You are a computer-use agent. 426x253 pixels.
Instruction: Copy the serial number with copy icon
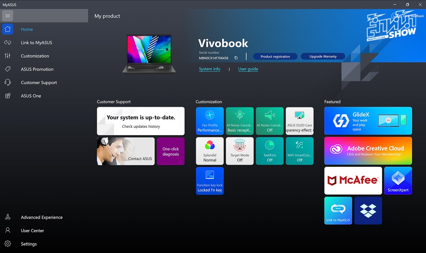click(236, 58)
